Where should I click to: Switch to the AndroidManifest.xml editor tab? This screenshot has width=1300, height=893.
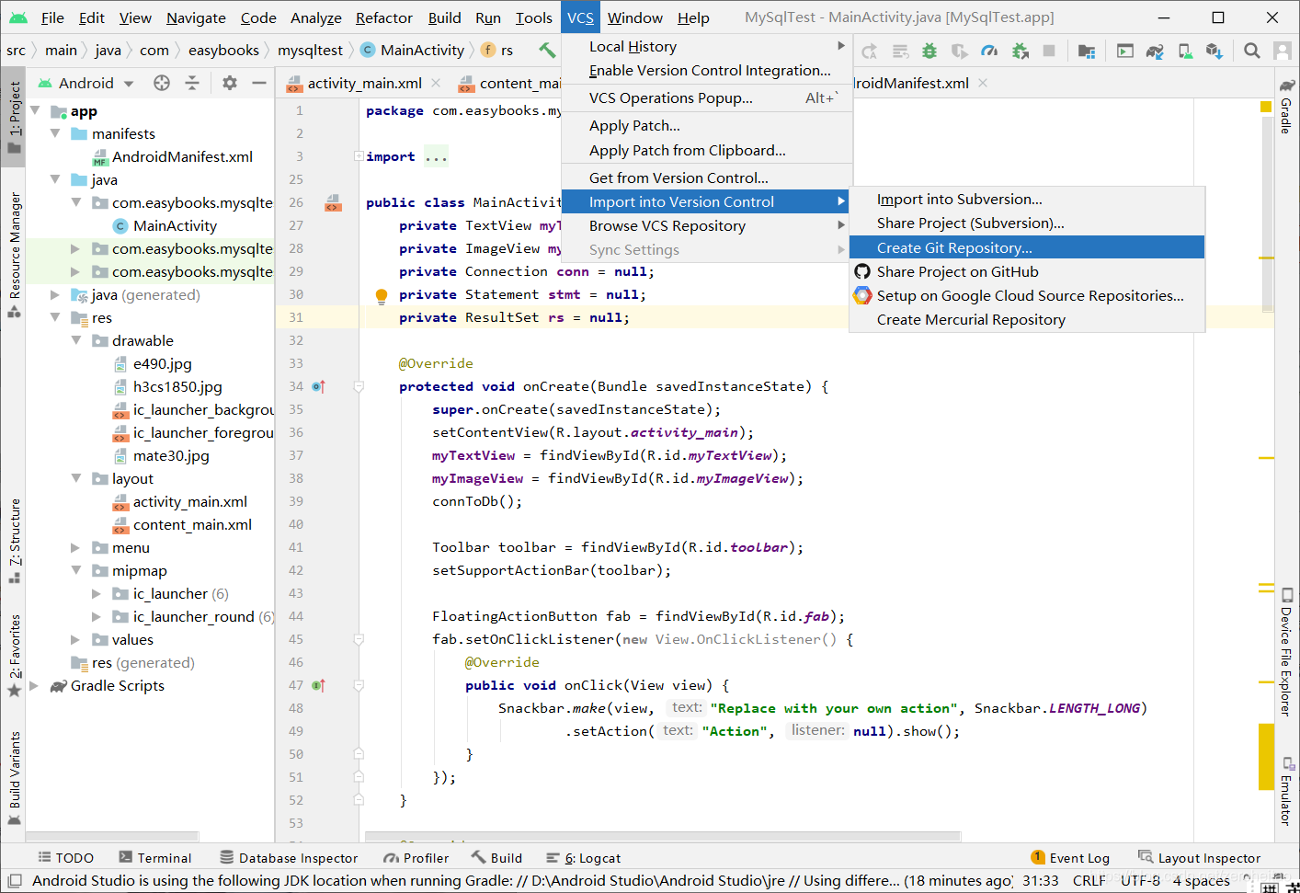click(910, 82)
